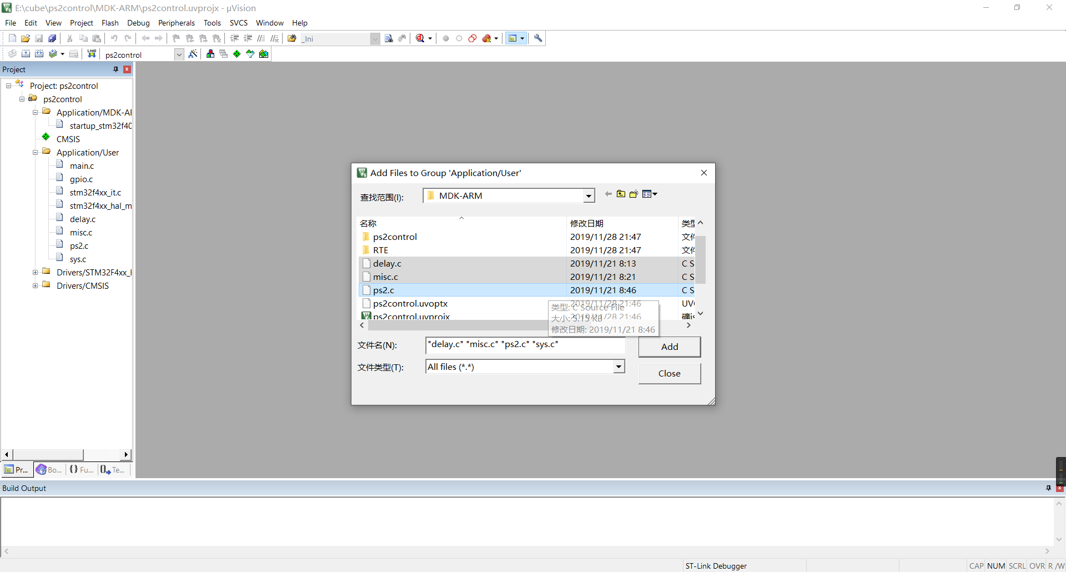
Task: Click Up One Level folder icon in dialog
Action: click(621, 194)
